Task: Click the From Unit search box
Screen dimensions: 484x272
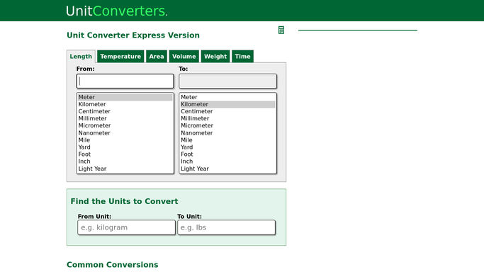Action: 127,227
